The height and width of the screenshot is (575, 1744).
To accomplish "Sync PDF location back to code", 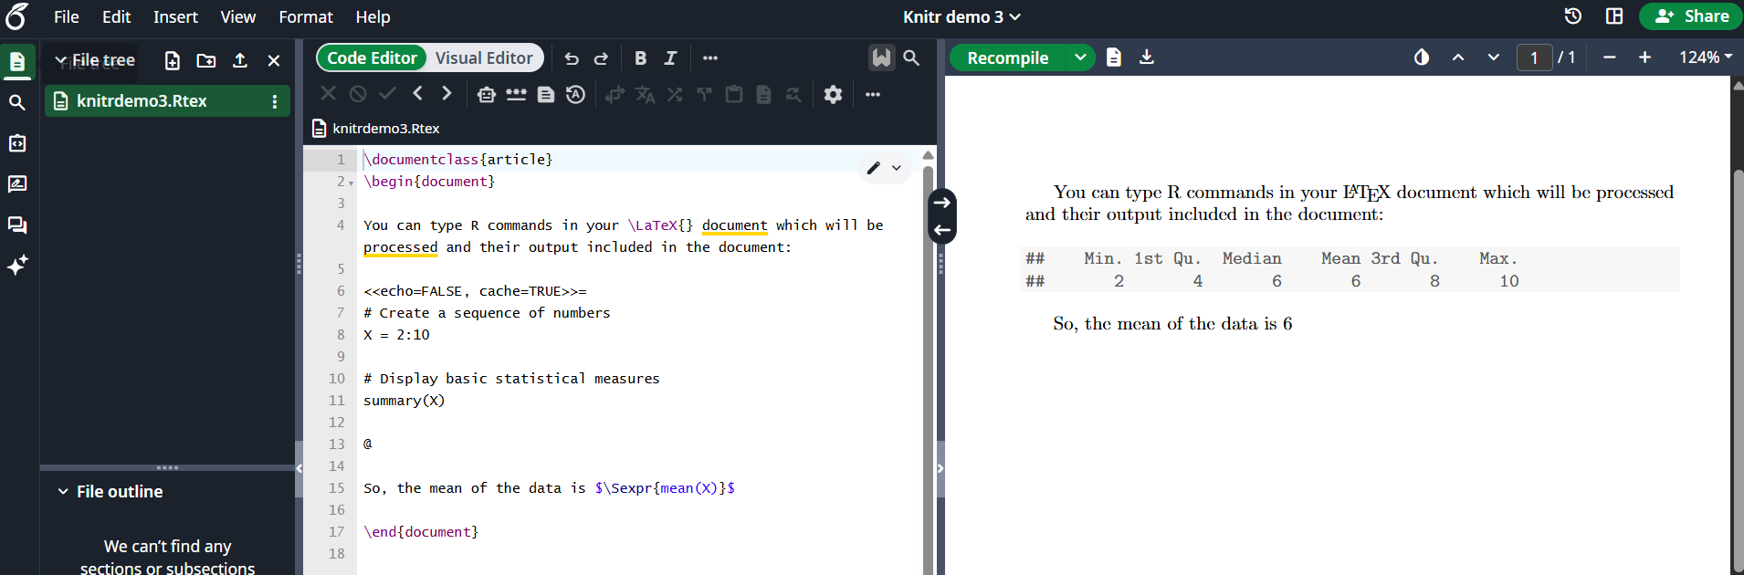I will pos(942,230).
